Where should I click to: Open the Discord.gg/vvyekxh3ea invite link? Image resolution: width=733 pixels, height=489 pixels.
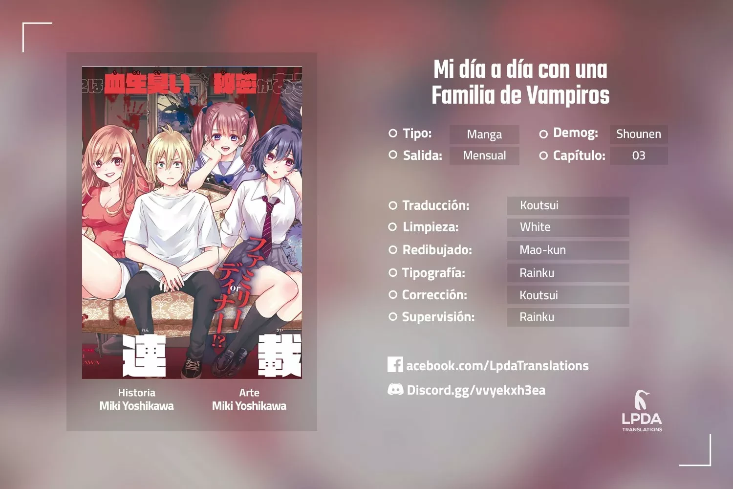[476, 390]
